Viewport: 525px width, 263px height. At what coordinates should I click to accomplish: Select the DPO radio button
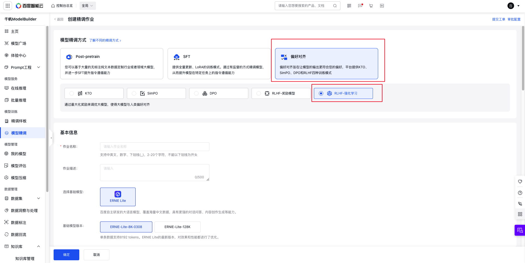(196, 93)
